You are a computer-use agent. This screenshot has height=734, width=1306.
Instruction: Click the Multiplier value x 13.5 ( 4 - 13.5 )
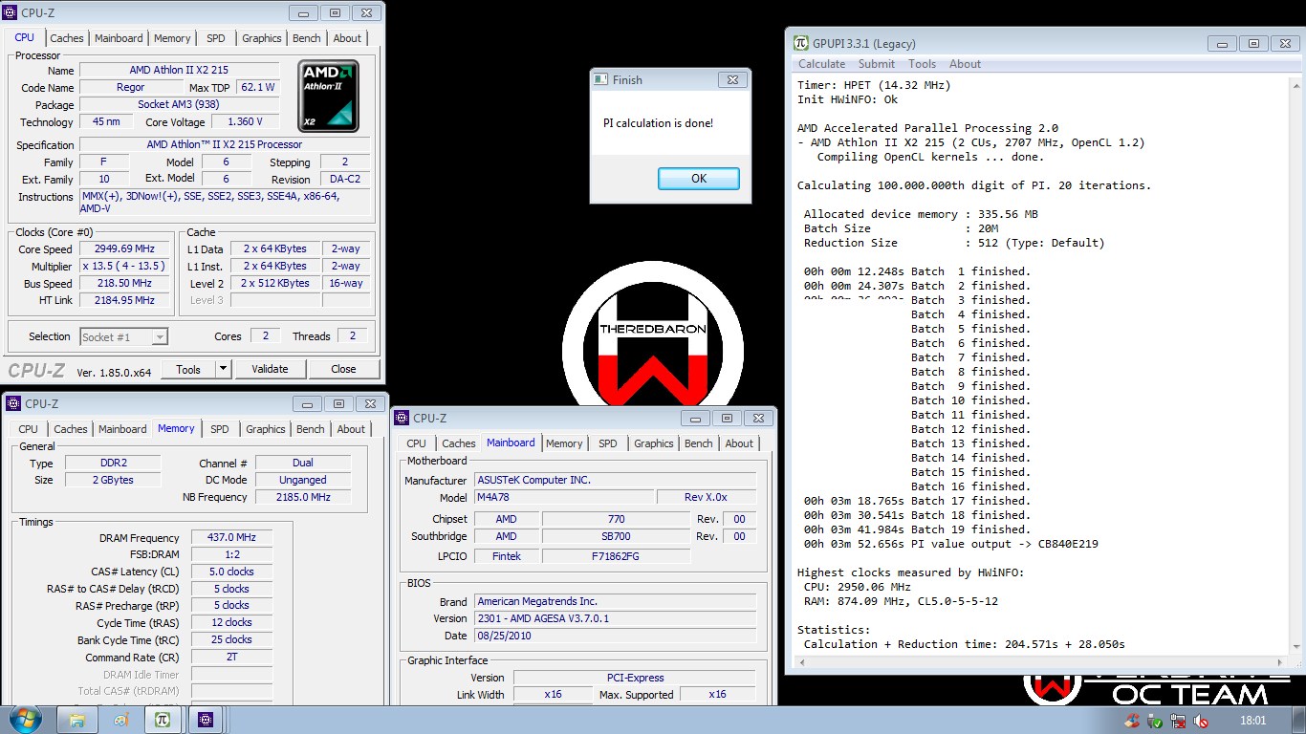point(124,267)
